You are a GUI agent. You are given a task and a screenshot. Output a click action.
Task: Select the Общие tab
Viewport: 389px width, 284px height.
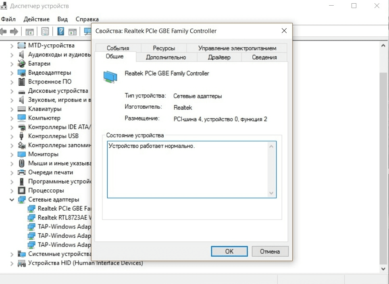coord(114,56)
